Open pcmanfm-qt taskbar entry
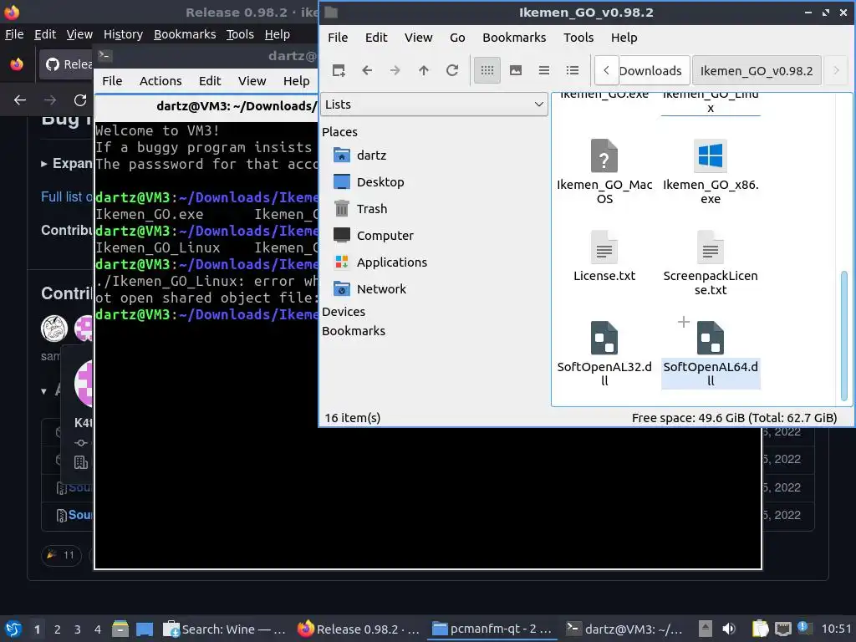The height and width of the screenshot is (642, 856). [492, 629]
